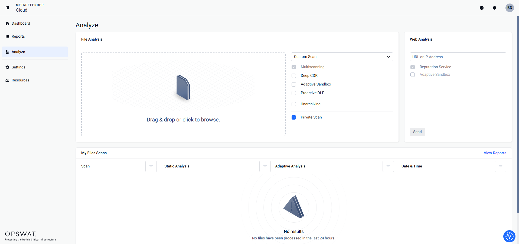Enable the Unarchiving checkbox
This screenshot has height=244, width=519.
[294, 104]
